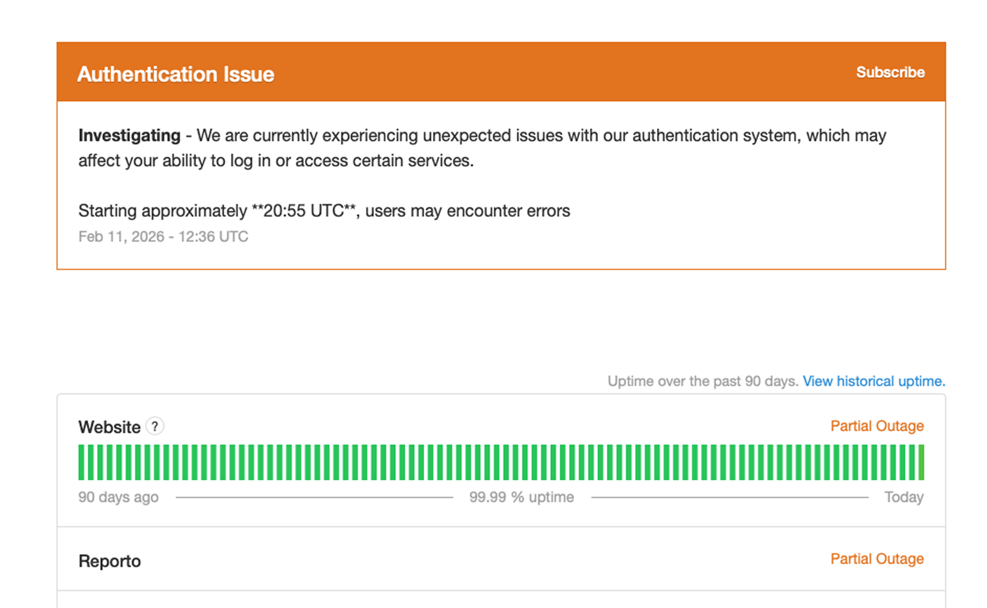987x608 pixels.
Task: Click the 99.99 % uptime text
Action: point(521,497)
